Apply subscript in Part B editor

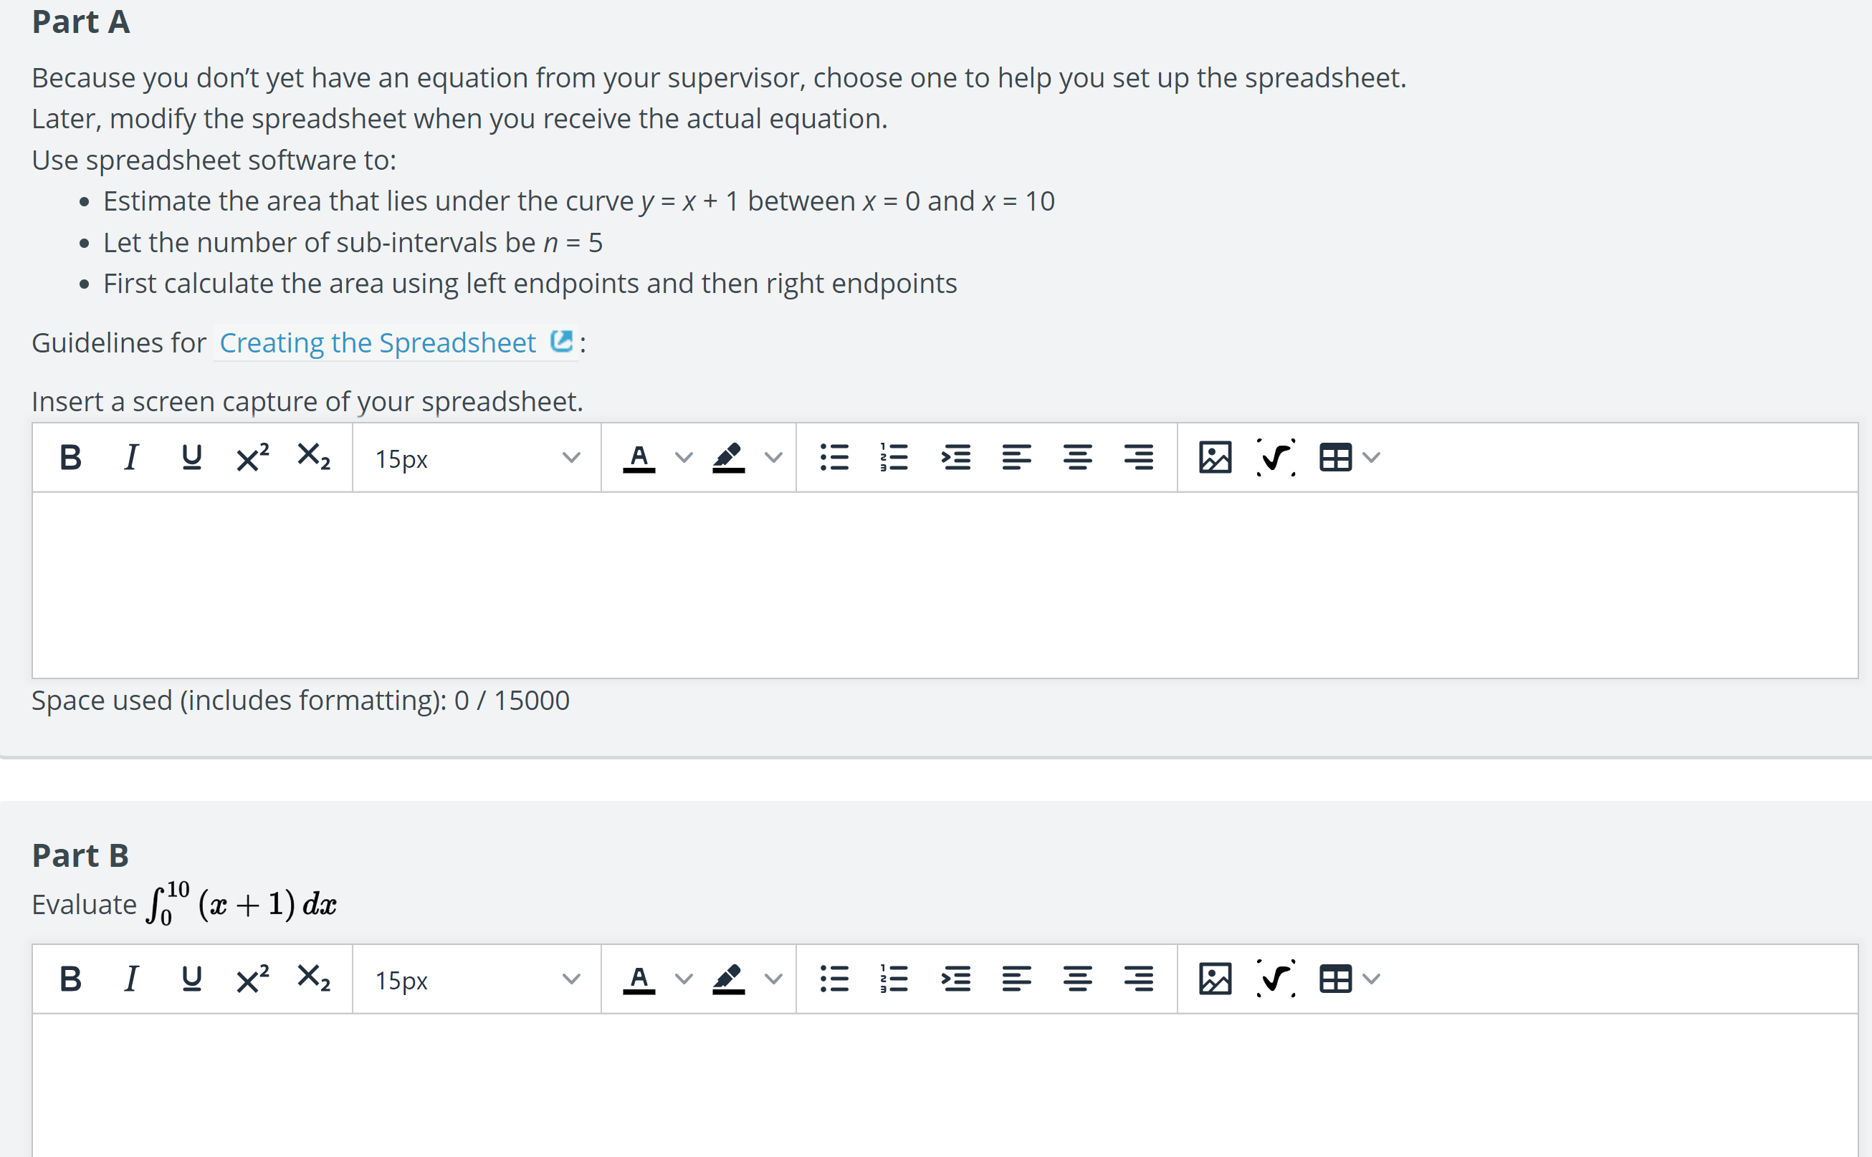[313, 979]
